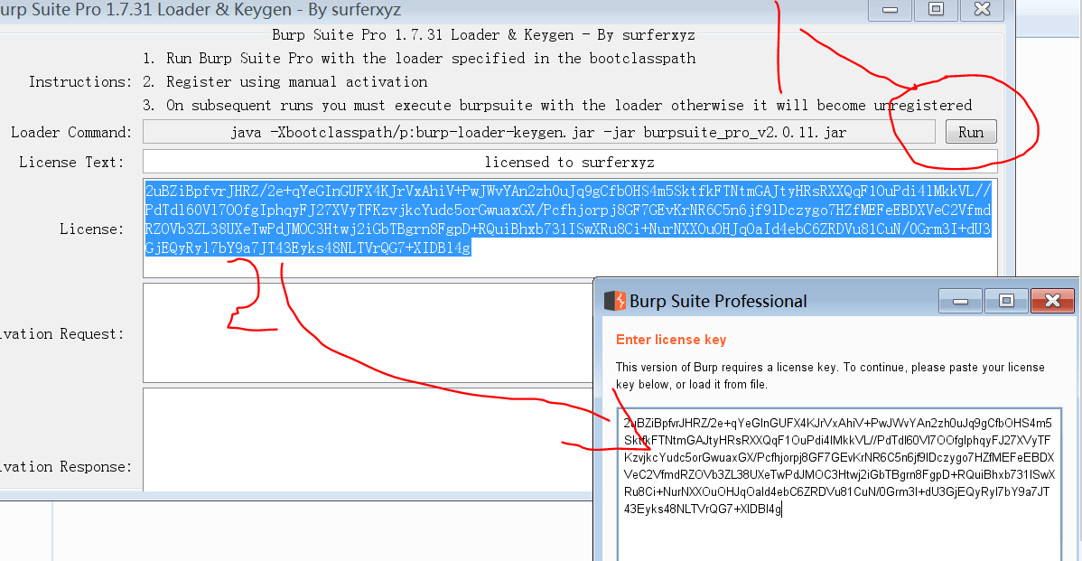Viewport: 1082px width, 561px height.
Task: Maximize the Loader & Keygen window
Action: (936, 10)
